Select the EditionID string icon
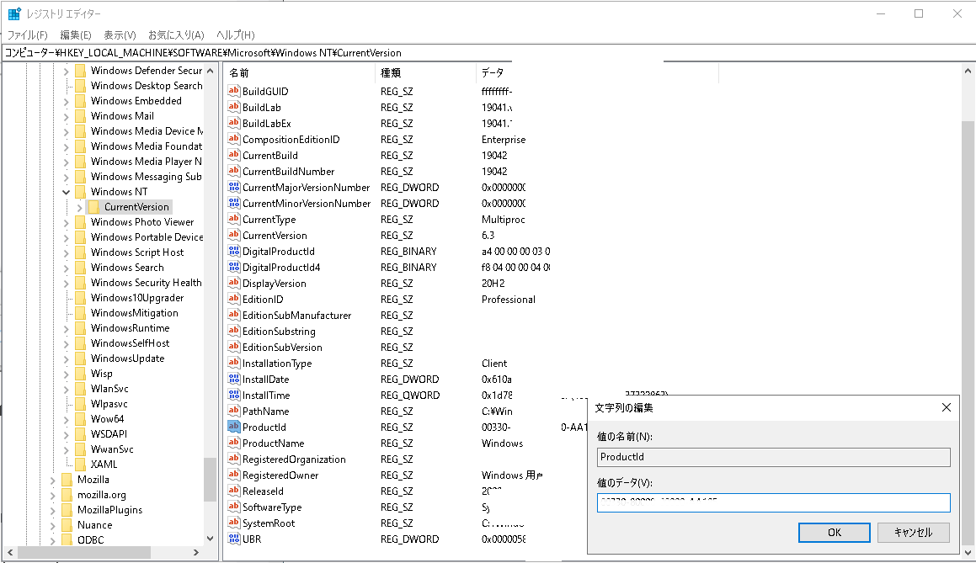The width and height of the screenshot is (976, 563). pyautogui.click(x=233, y=300)
